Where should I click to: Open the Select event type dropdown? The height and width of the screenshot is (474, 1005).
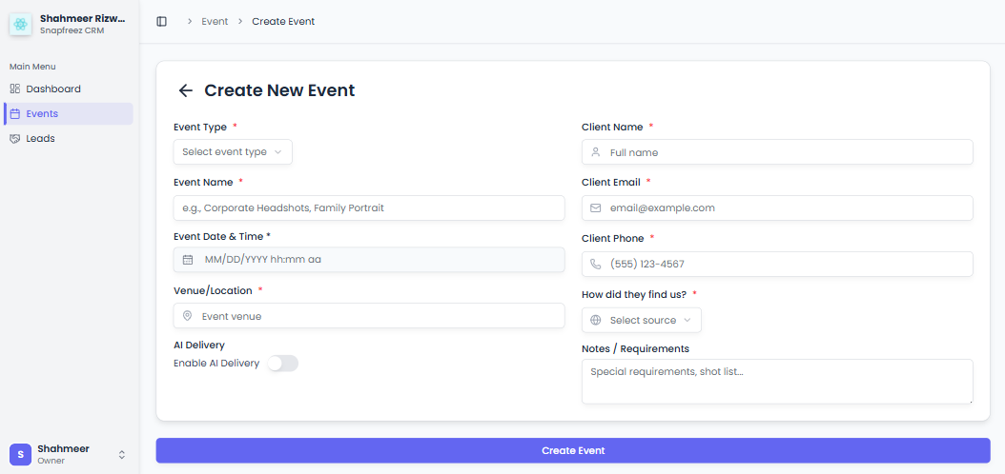tap(233, 152)
